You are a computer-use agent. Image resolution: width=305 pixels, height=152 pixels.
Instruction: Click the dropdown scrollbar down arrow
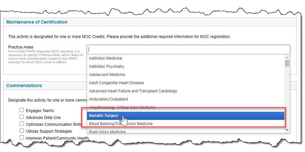pyautogui.click(x=287, y=130)
